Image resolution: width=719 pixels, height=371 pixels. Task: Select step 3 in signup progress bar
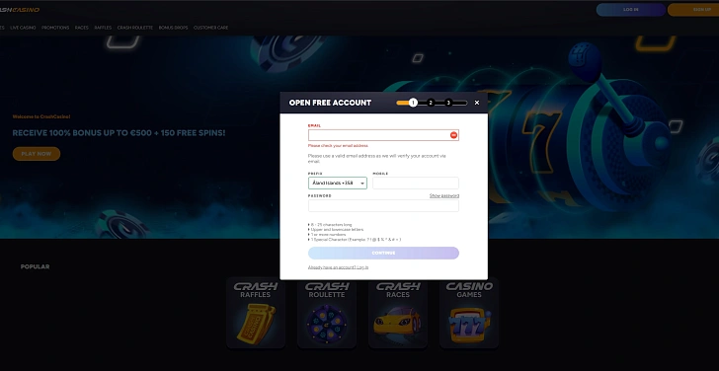[448, 103]
